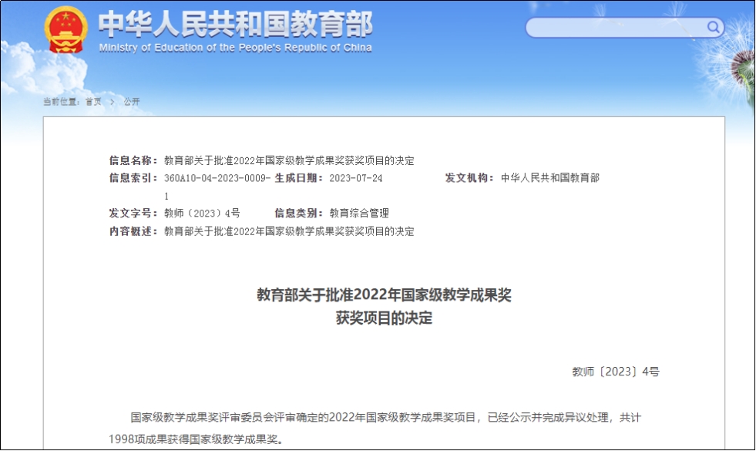This screenshot has height=451, width=756.
Task: Click the 信息索引 label
Action: click(133, 178)
